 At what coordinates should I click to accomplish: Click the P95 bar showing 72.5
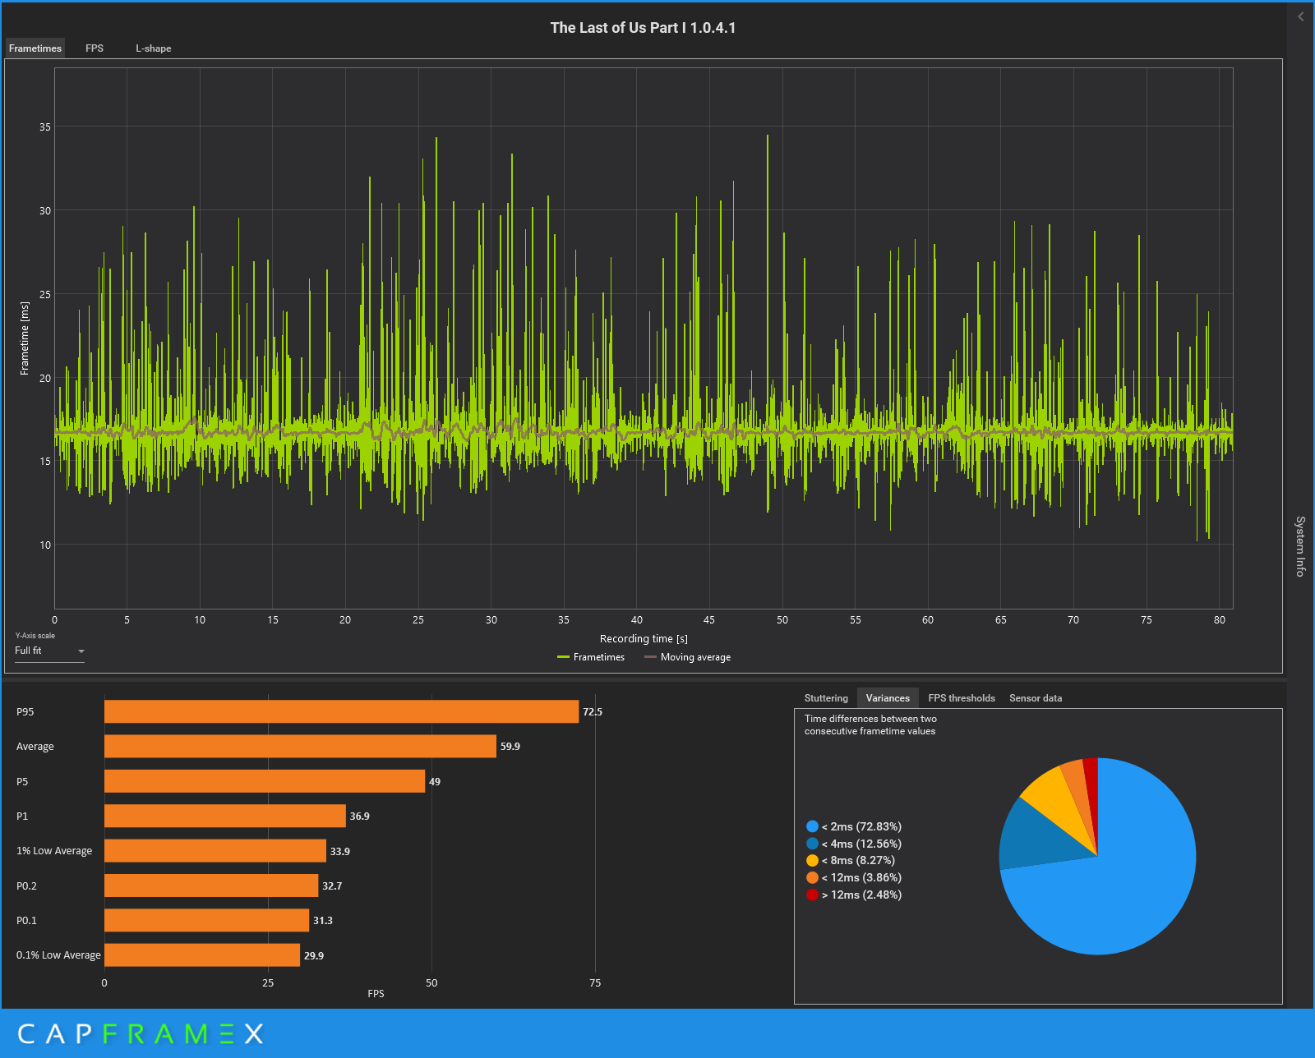click(x=341, y=712)
